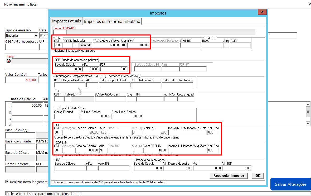Click the IPI Cód. Enquad. field
Image resolution: width=311 pixels, height=196 pixels.
click(186, 99)
